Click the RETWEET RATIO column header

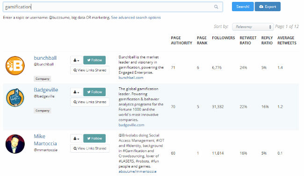248,40
